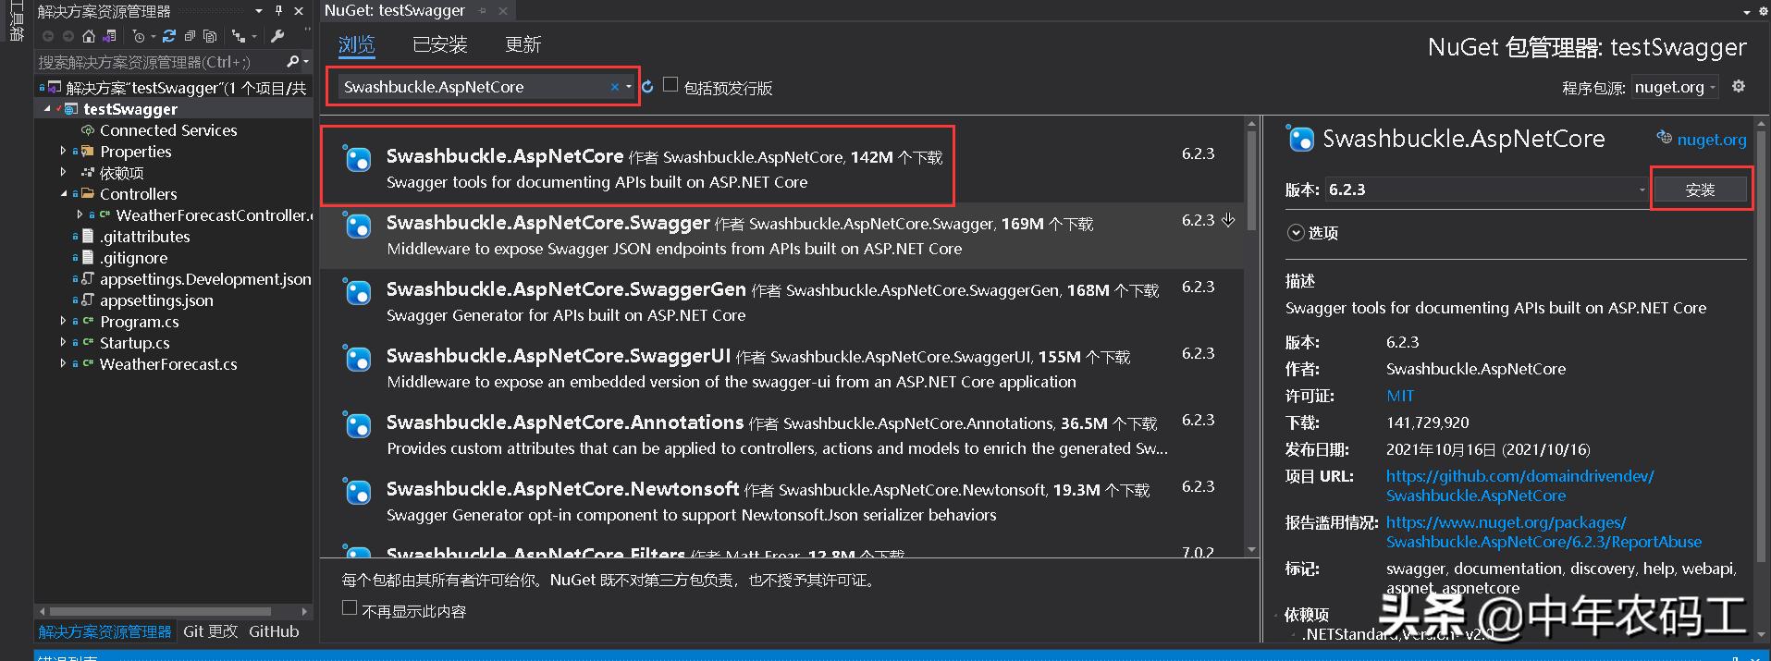Pin the NuGet: testSwagger tab

point(483,11)
